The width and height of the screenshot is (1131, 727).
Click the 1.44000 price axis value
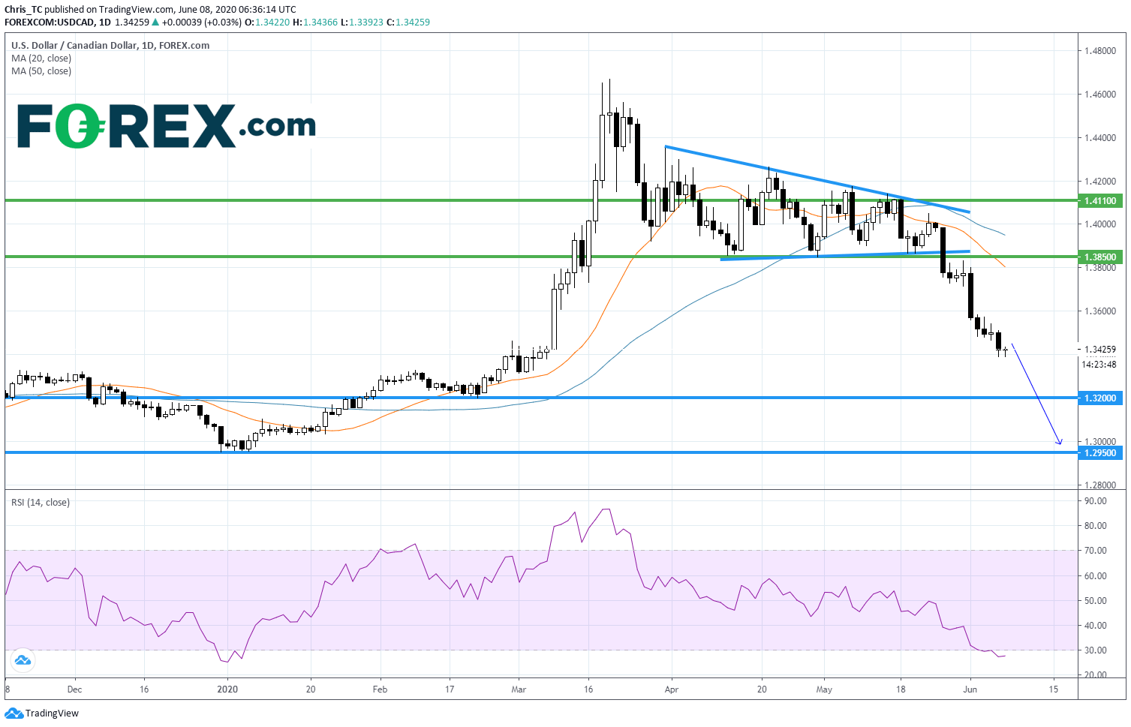pos(1099,138)
